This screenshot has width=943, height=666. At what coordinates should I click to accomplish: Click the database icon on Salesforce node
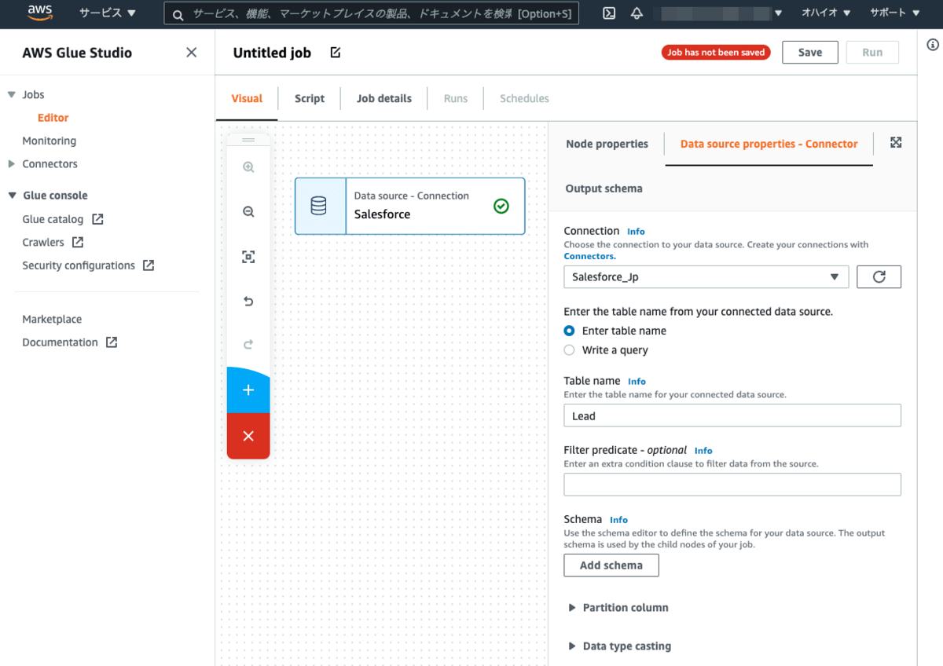point(319,206)
